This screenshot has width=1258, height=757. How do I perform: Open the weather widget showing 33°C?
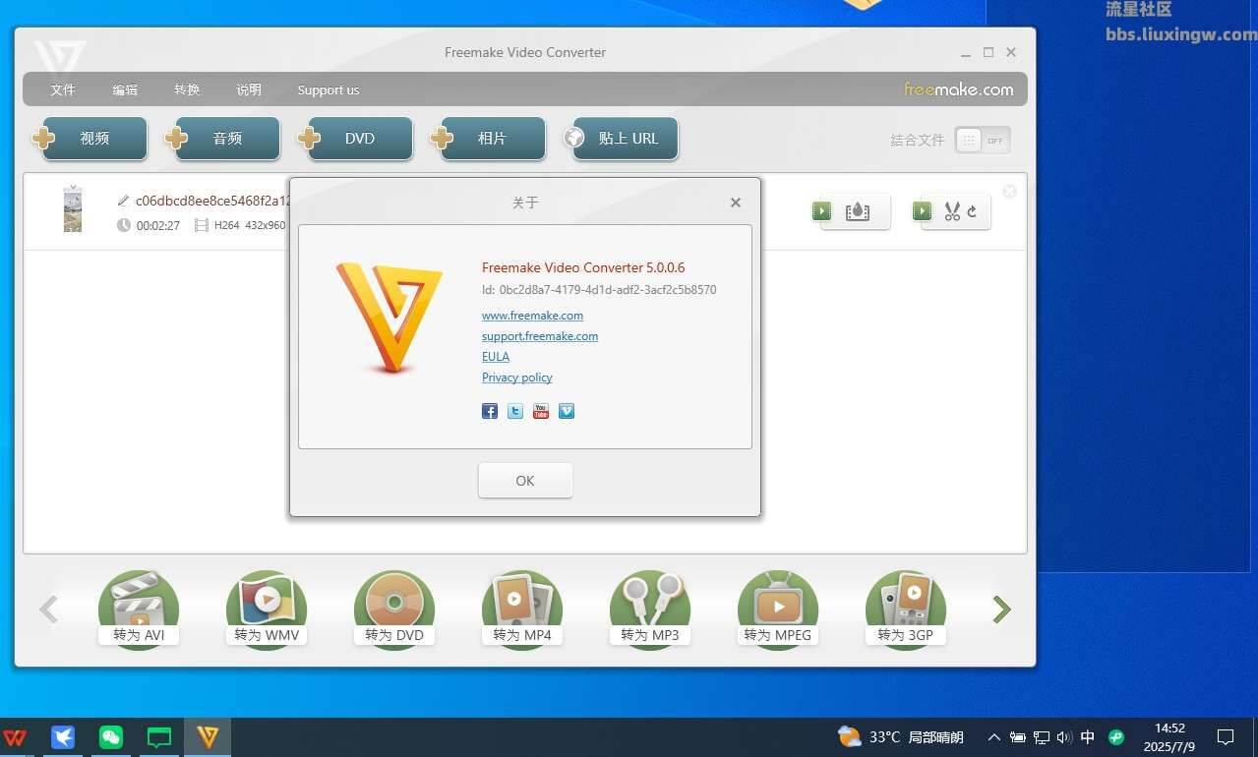(x=900, y=736)
